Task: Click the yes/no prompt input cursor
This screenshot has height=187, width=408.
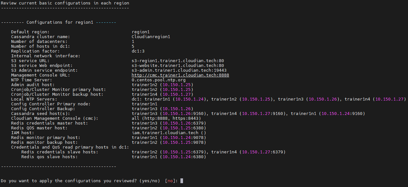Action: [x=182, y=181]
